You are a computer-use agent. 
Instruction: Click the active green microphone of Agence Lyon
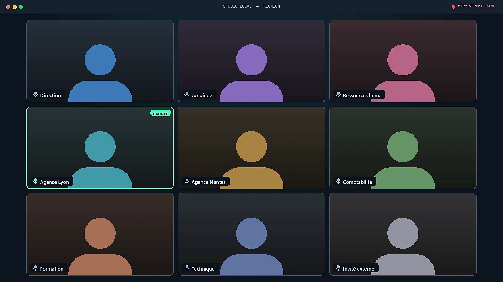(35, 181)
